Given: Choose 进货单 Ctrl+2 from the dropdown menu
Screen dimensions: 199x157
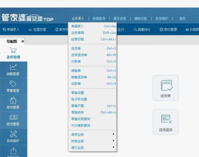Looking at the screenshot, I should [x=92, y=48].
